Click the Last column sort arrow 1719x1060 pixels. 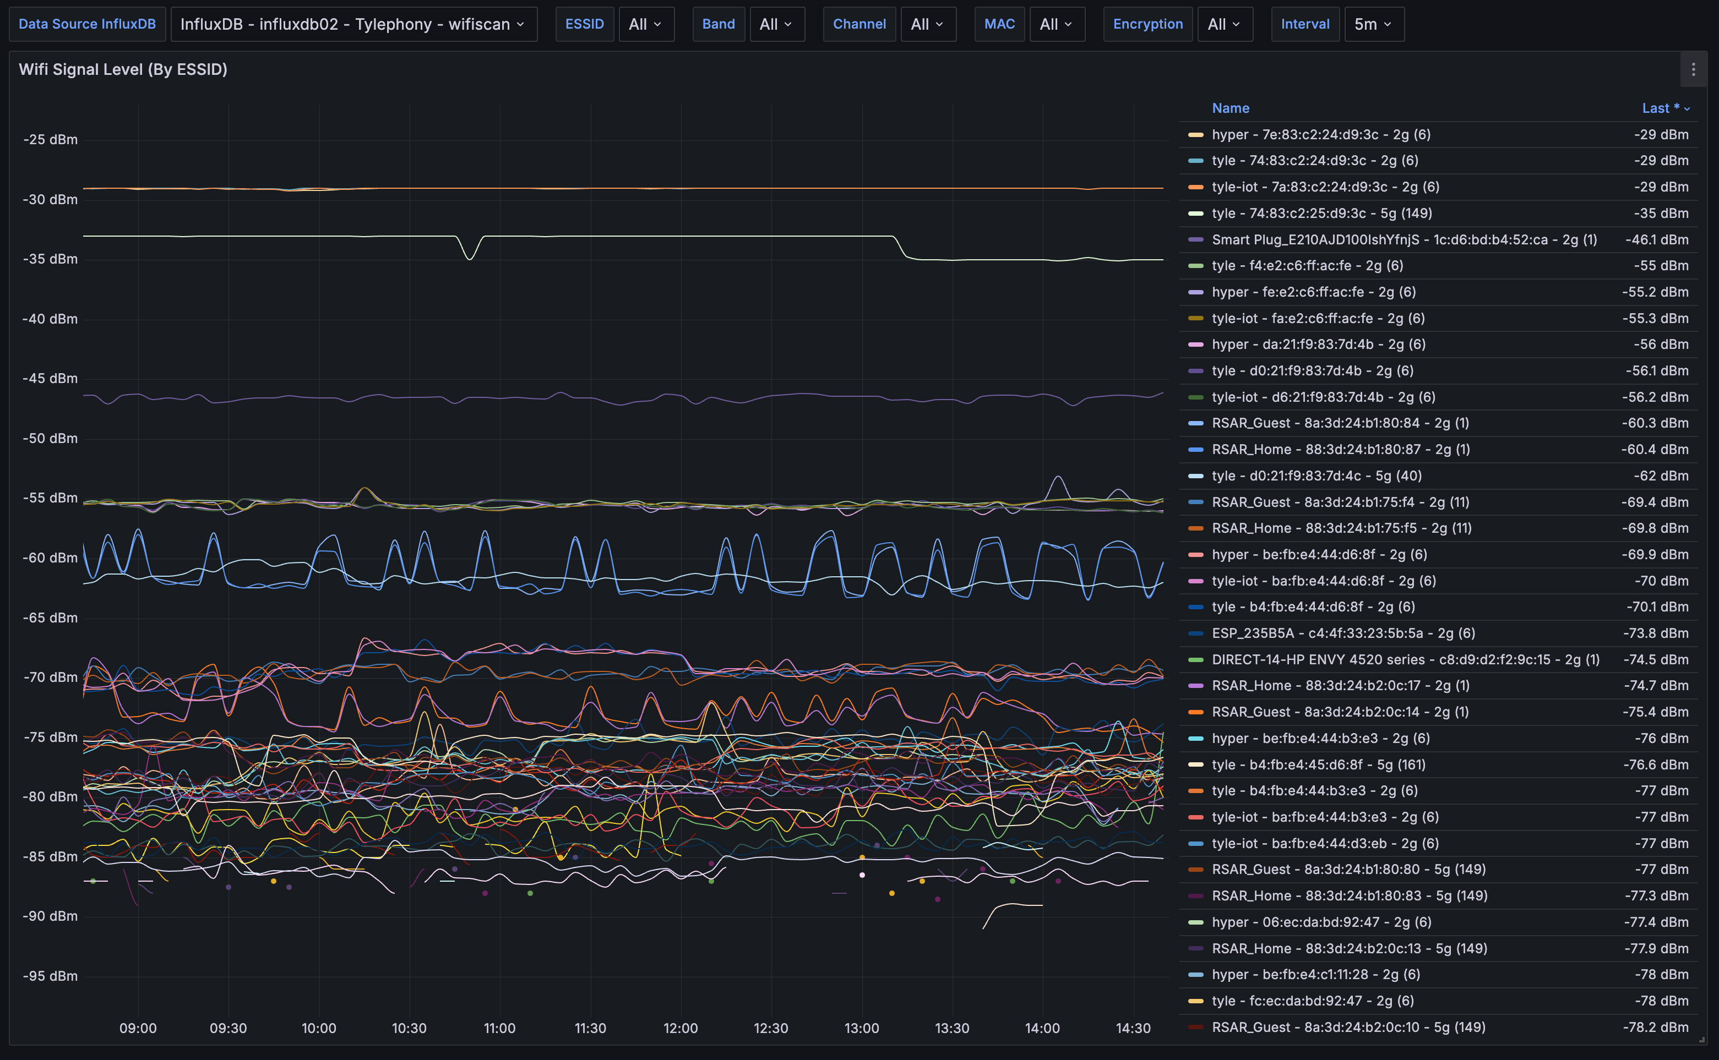1687,108
